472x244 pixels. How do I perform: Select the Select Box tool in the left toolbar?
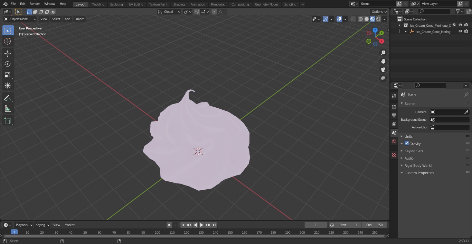pyautogui.click(x=8, y=30)
